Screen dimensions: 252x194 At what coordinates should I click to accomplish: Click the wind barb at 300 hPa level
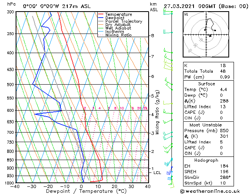pyautogui.click(x=168, y=12)
